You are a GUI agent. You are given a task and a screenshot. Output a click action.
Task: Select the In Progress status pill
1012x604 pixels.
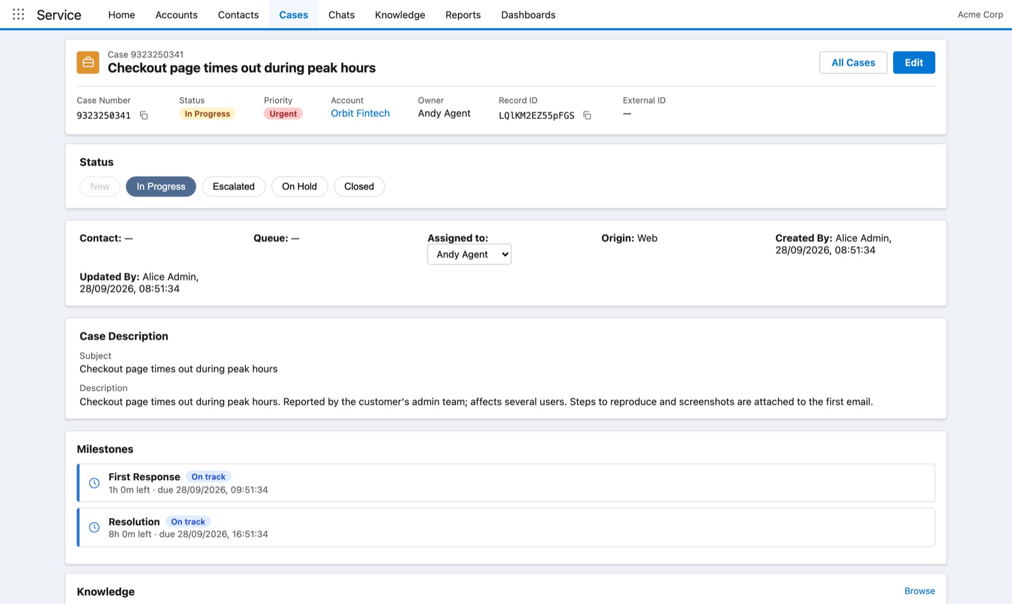[x=161, y=187]
